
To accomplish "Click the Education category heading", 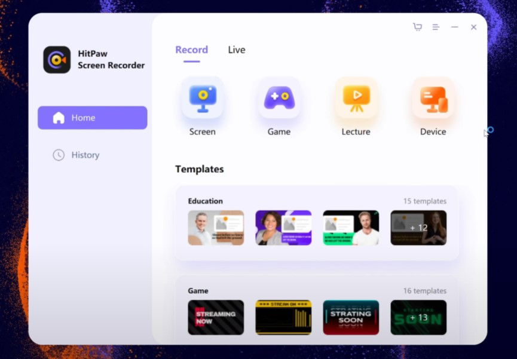I will click(206, 201).
